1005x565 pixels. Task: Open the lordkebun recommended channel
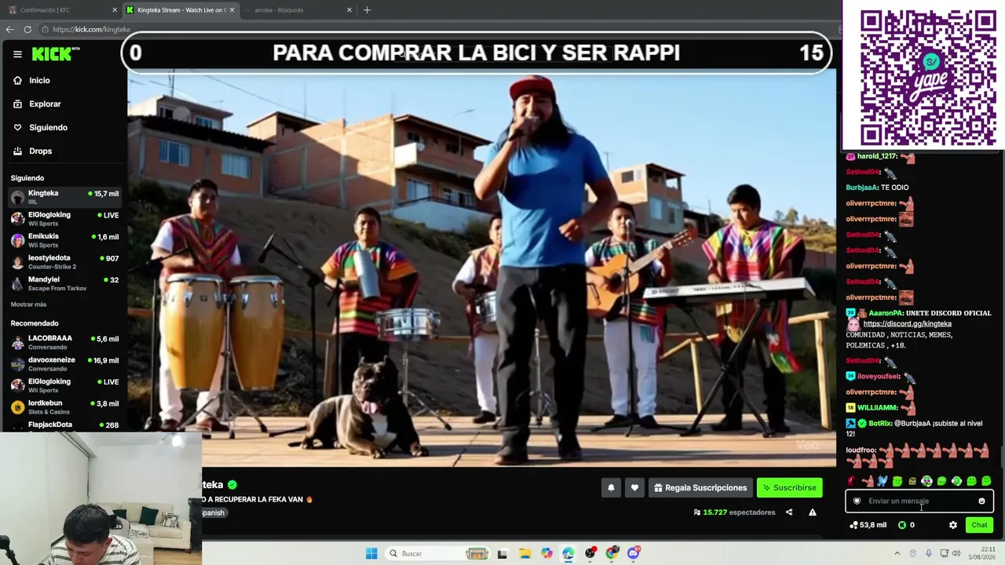(x=64, y=407)
